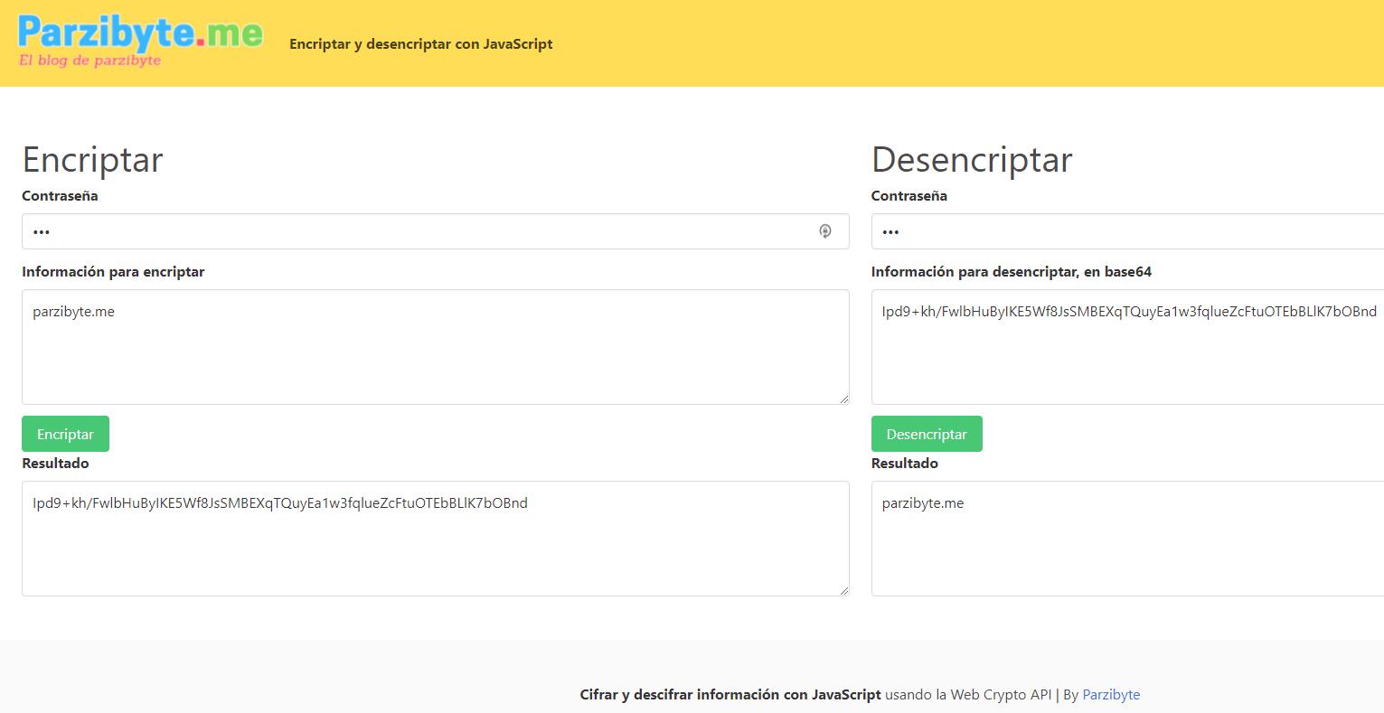Click the Contraseña label in the Encriptar section
The image size is (1384, 713).
(x=60, y=196)
